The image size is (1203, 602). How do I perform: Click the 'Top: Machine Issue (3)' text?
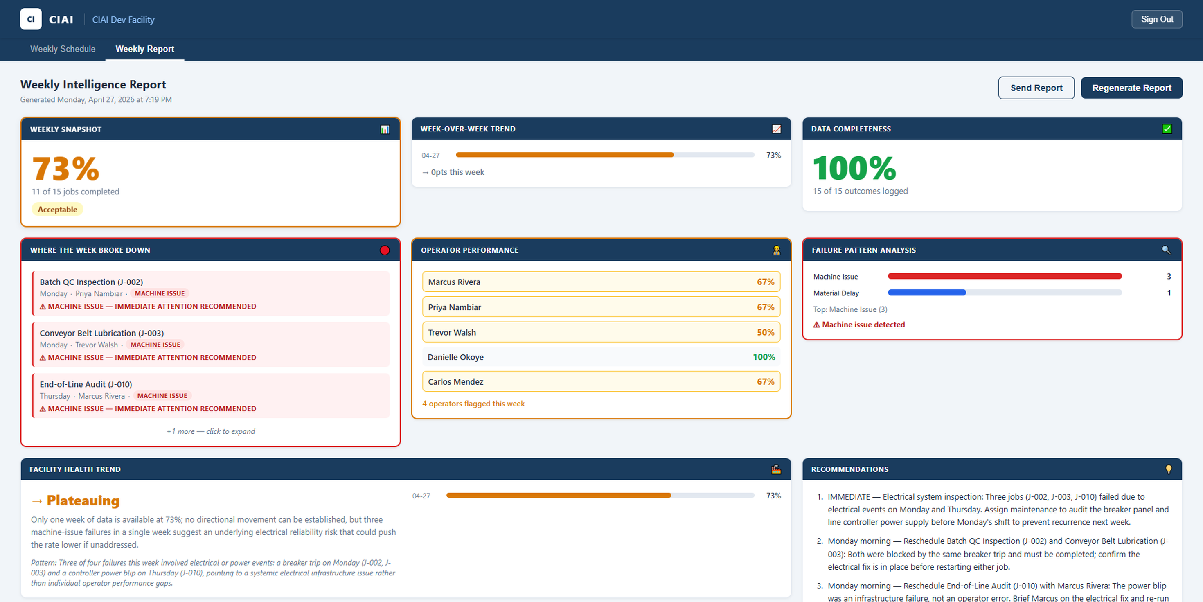pyautogui.click(x=850, y=310)
